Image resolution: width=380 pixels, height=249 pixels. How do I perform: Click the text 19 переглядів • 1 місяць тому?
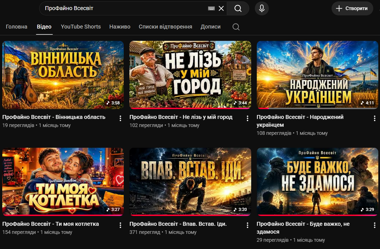(x=36, y=125)
